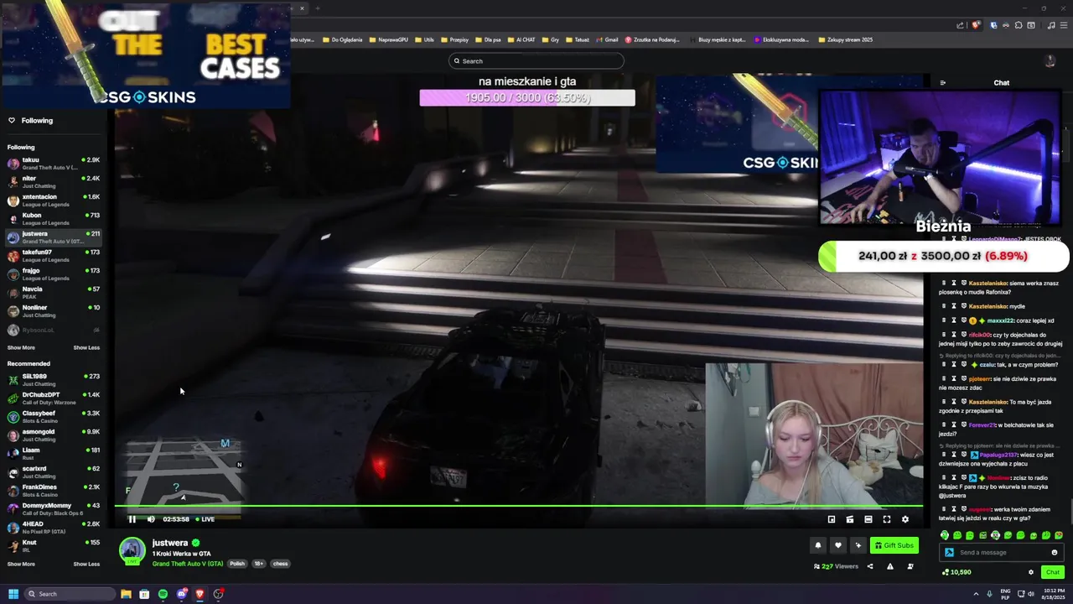
Task: Toggle follow heart button for justwera
Action: click(837, 545)
